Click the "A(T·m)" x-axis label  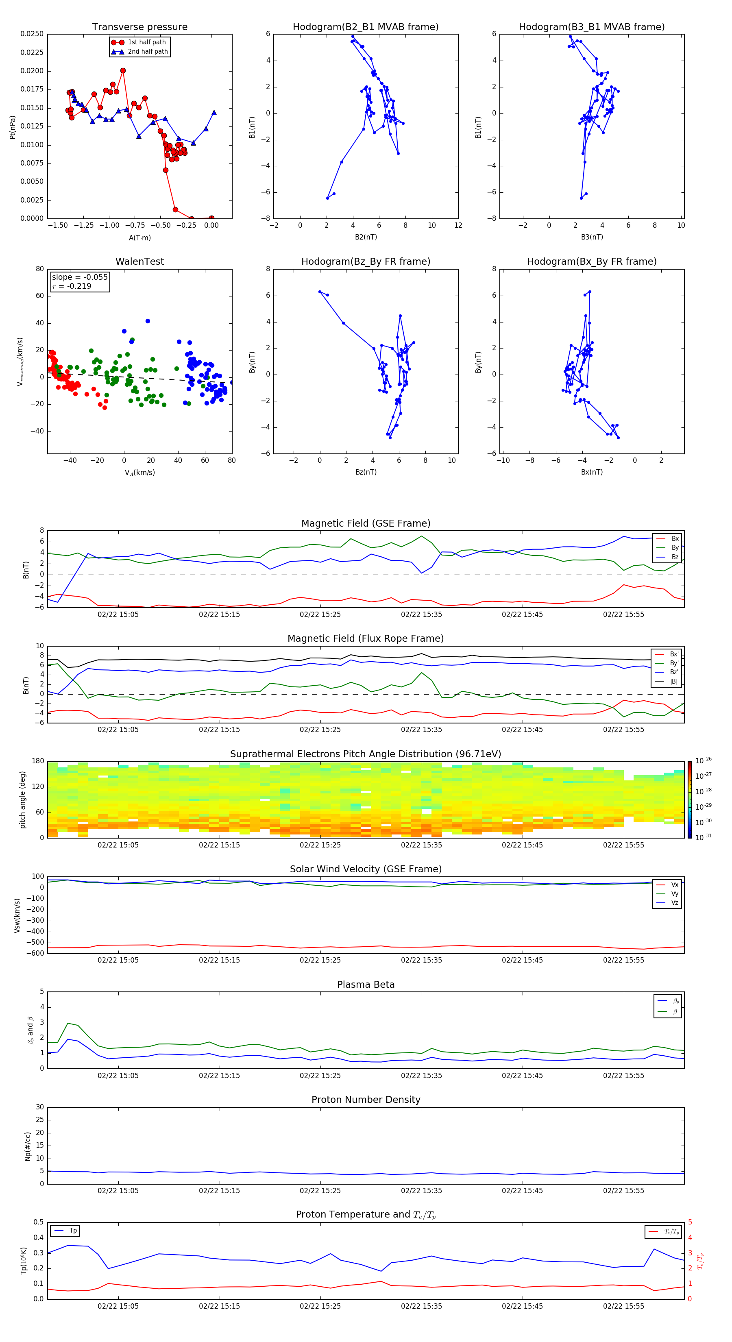point(139,238)
